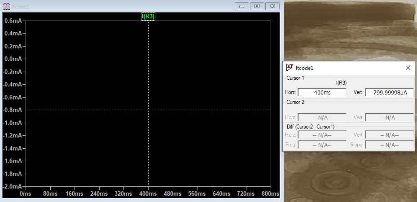Click the cursor crosshair intersection on the plot

point(148,110)
